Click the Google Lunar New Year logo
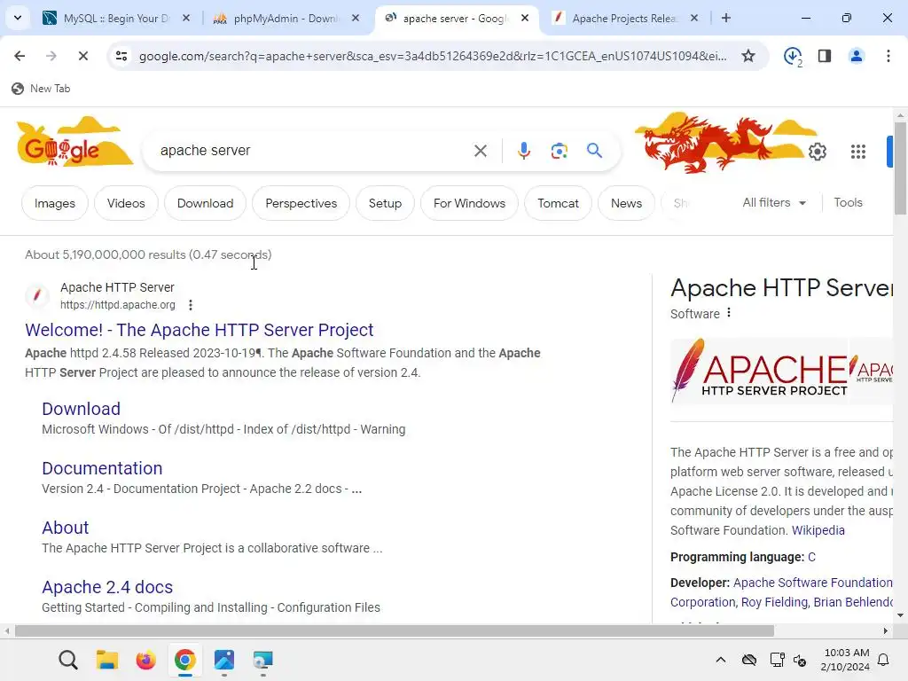908x681 pixels. [73, 144]
